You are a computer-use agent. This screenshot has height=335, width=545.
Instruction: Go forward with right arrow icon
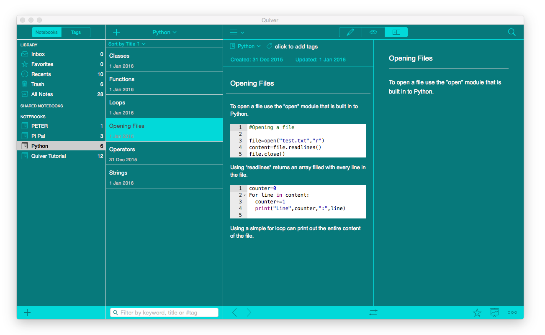click(x=249, y=312)
